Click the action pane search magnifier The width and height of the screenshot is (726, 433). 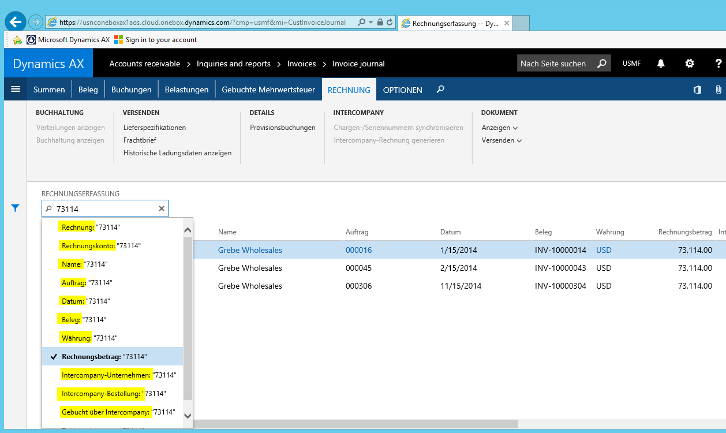440,89
